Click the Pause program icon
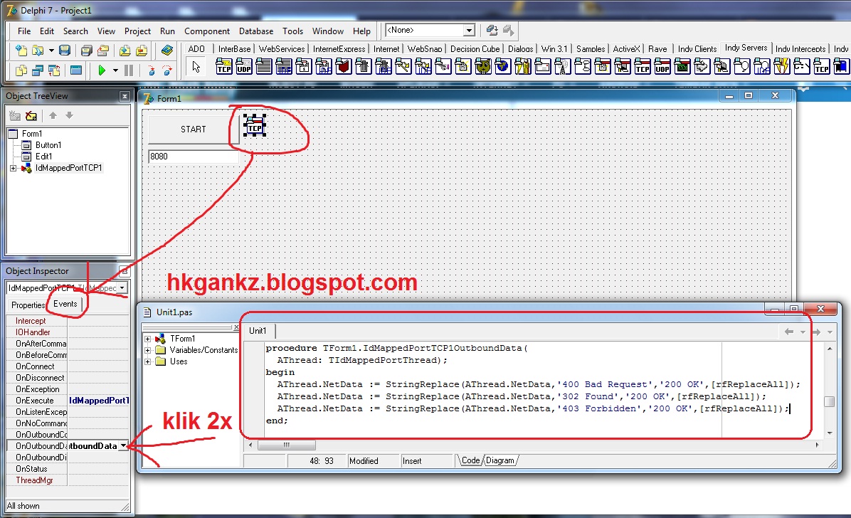The height and width of the screenshot is (518, 851). pos(129,70)
